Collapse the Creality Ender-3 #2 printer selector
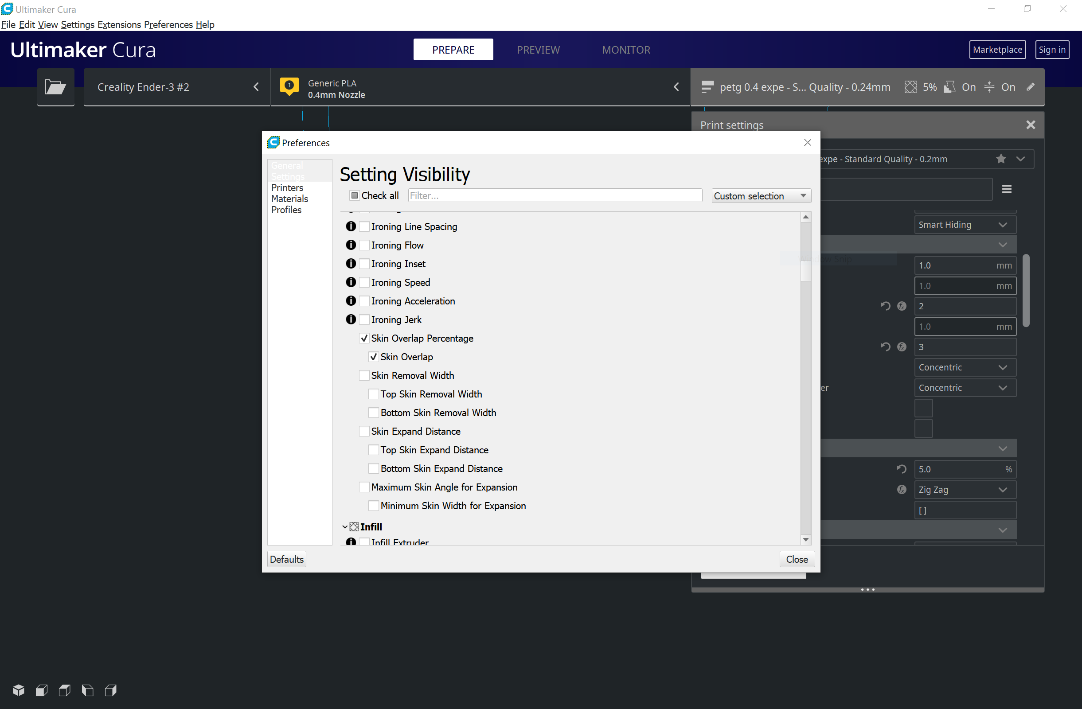Image resolution: width=1082 pixels, height=709 pixels. [256, 87]
